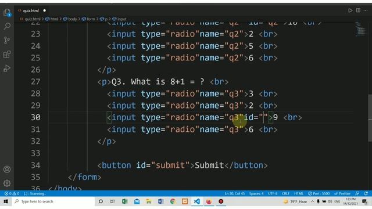Open Mail app from the taskbar
This screenshot has height=209, width=372.
coord(137,201)
